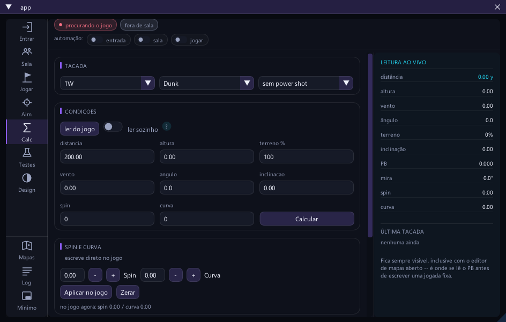
Task: Click the fora de sala status badge
Action: (x=139, y=25)
